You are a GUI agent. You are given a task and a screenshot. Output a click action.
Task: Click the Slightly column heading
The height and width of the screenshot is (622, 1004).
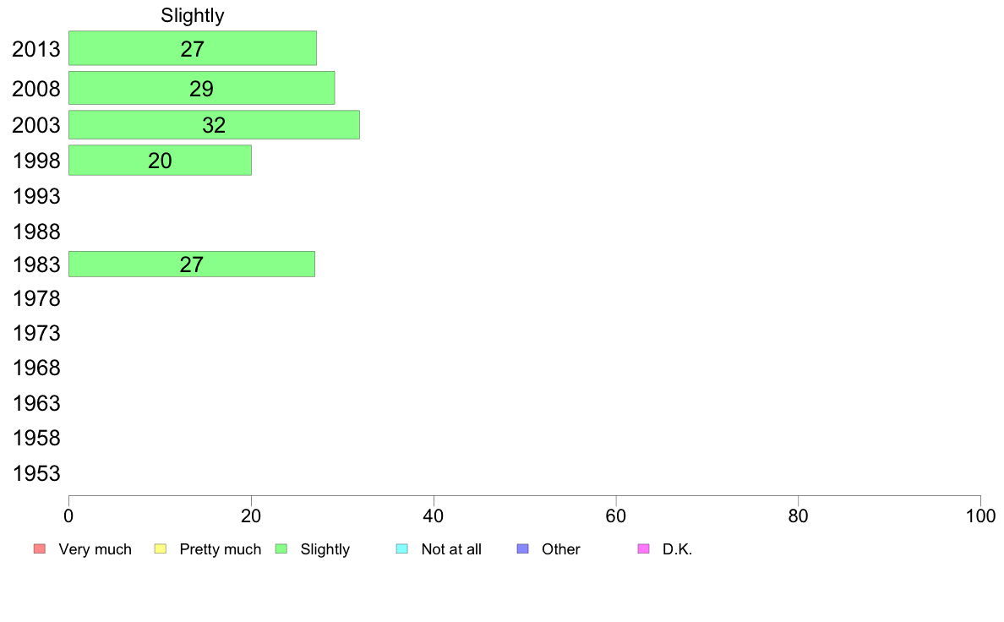click(x=193, y=15)
